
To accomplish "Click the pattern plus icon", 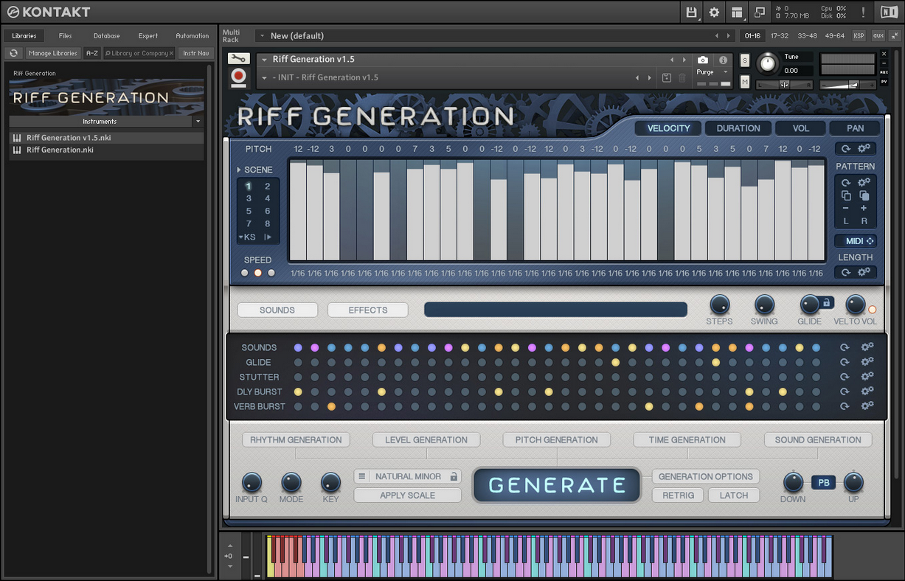I will (x=864, y=208).
